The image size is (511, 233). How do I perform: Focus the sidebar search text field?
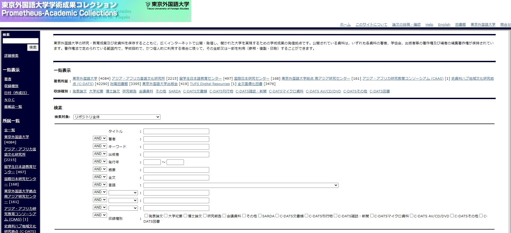(x=20, y=41)
